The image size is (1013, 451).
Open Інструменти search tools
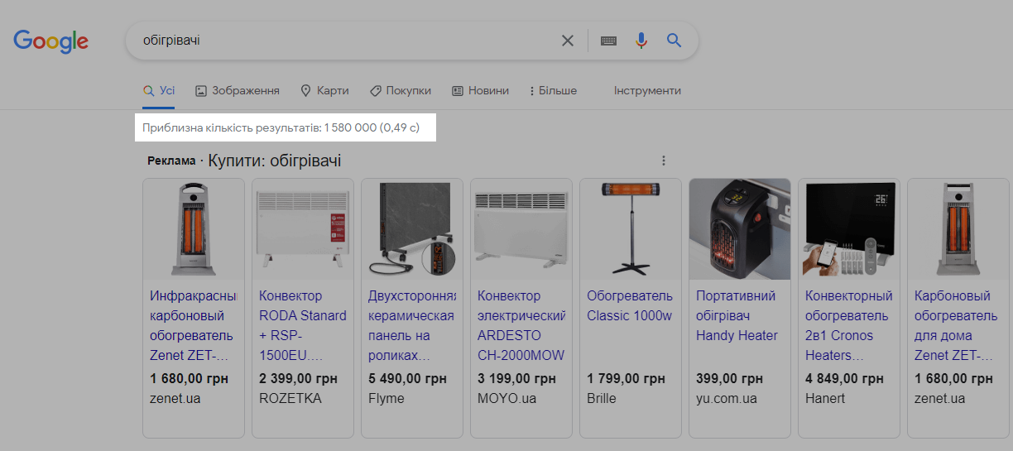[x=647, y=91]
